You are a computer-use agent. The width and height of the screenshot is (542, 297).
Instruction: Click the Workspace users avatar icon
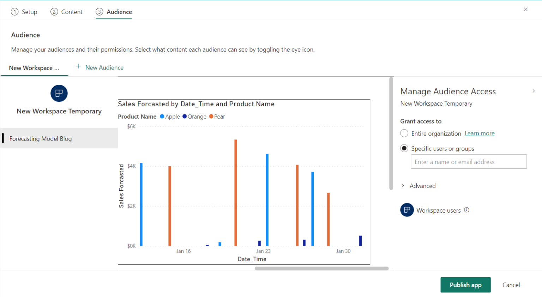pyautogui.click(x=406, y=210)
